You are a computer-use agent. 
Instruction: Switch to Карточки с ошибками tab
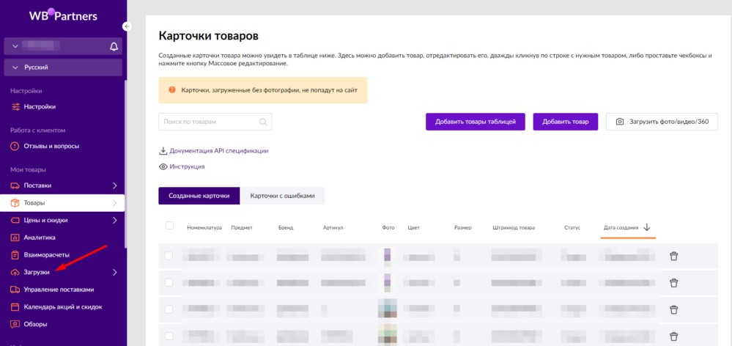282,196
